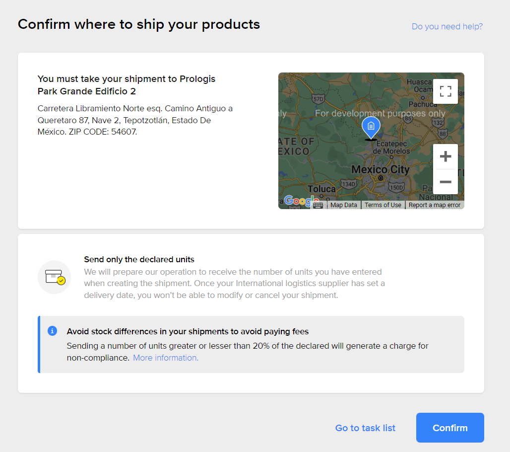Go to task list
Image resolution: width=510 pixels, height=452 pixels.
point(365,428)
